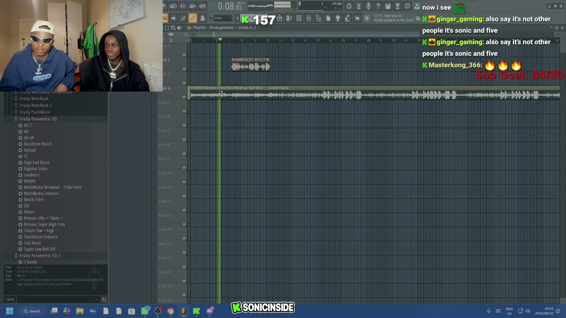Click the Undo history icon
Image resolution: width=566 pixels, height=318 pixels.
tap(349, 6)
